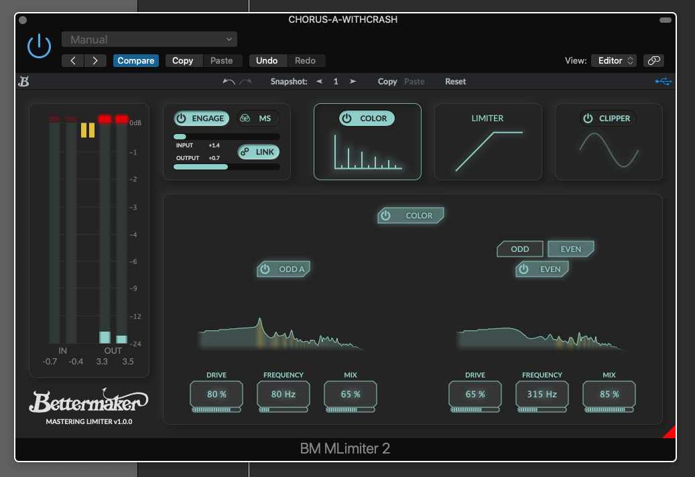Image resolution: width=695 pixels, height=477 pixels.
Task: Toggle the ODD A power button
Action: coord(283,269)
